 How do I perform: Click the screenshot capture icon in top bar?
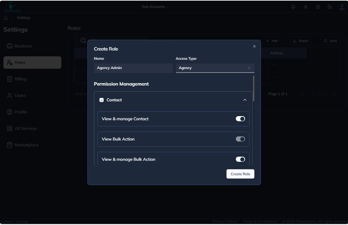[318, 7]
